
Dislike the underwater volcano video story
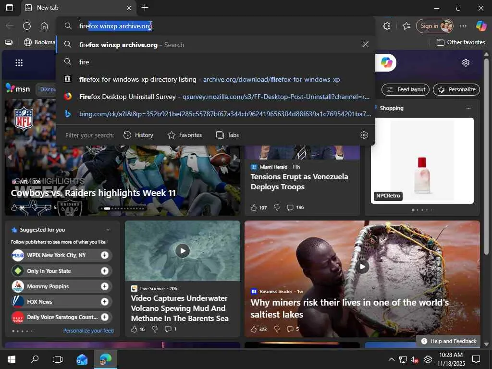pos(155,329)
